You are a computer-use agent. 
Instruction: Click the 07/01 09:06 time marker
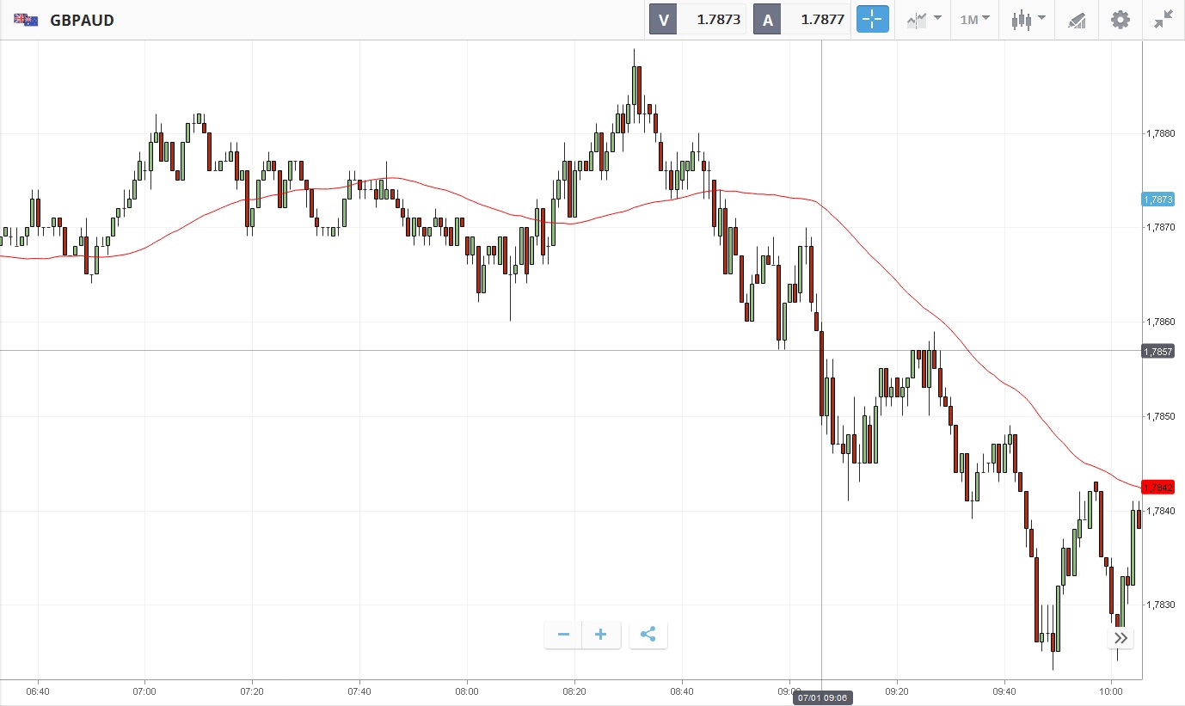823,697
